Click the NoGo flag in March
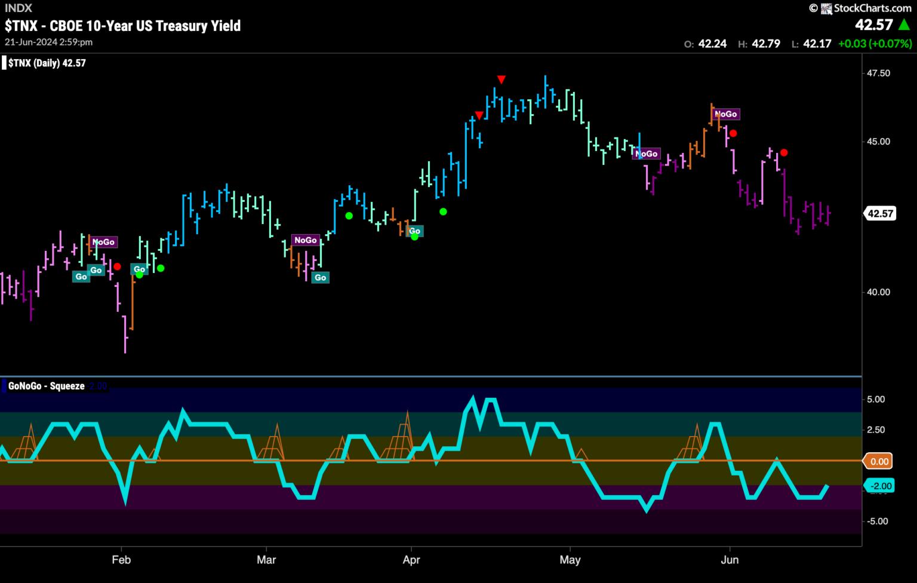 (306, 240)
